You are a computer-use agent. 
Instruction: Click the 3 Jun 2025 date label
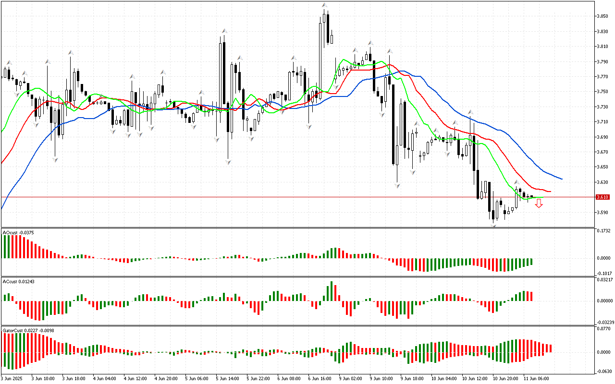click(13, 379)
